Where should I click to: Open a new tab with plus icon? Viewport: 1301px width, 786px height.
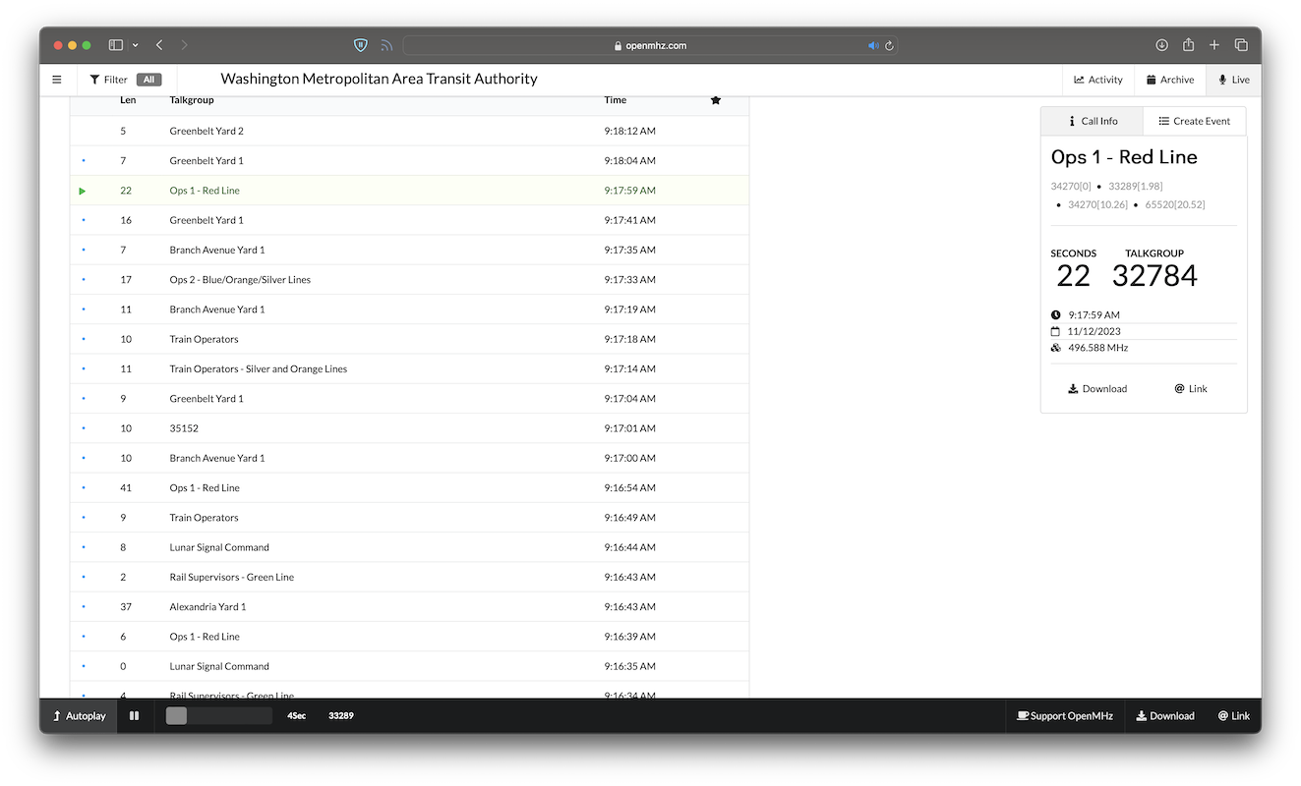click(1214, 45)
